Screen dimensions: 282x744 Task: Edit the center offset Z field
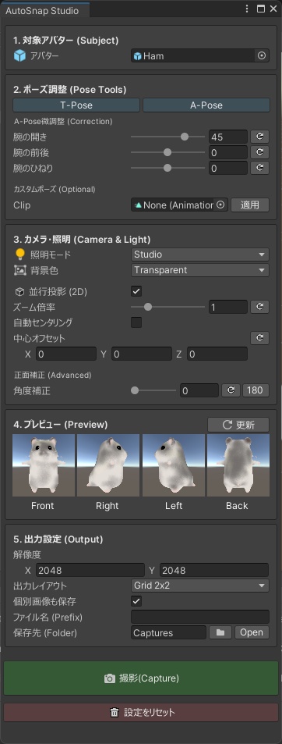pos(217,354)
